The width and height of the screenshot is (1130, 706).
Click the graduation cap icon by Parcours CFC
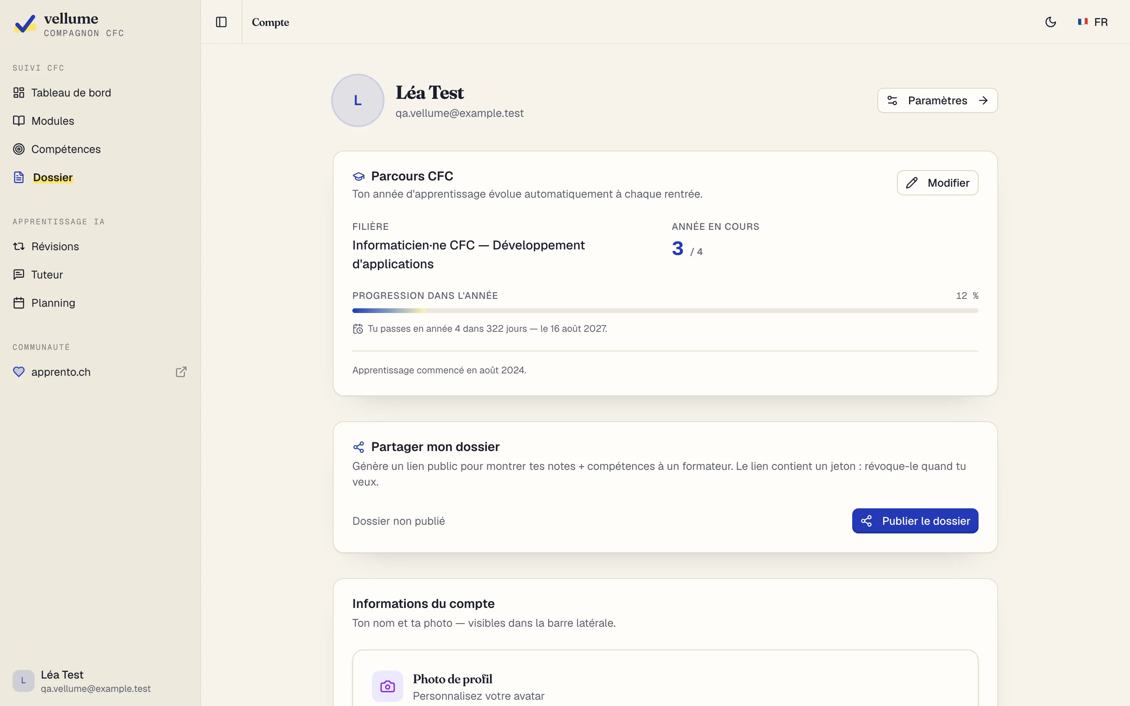pos(359,176)
